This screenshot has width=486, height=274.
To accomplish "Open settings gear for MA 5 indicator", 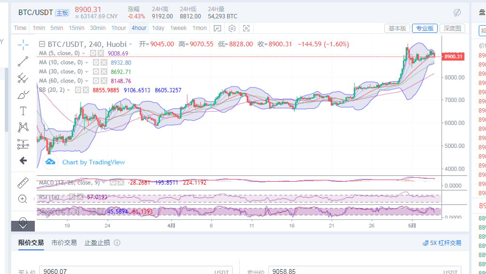I will point(93,53).
